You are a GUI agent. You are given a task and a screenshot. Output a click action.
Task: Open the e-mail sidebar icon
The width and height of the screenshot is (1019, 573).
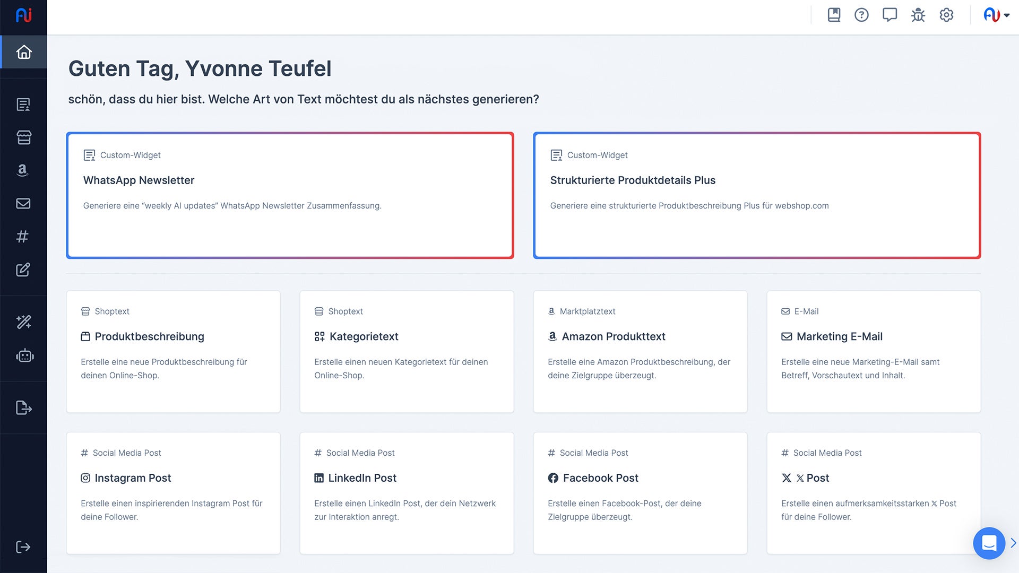(23, 203)
